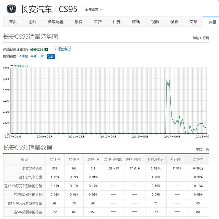Click the 在SUV级别中的排名 row label
This screenshot has width=219, height=219.
[x=28, y=212]
